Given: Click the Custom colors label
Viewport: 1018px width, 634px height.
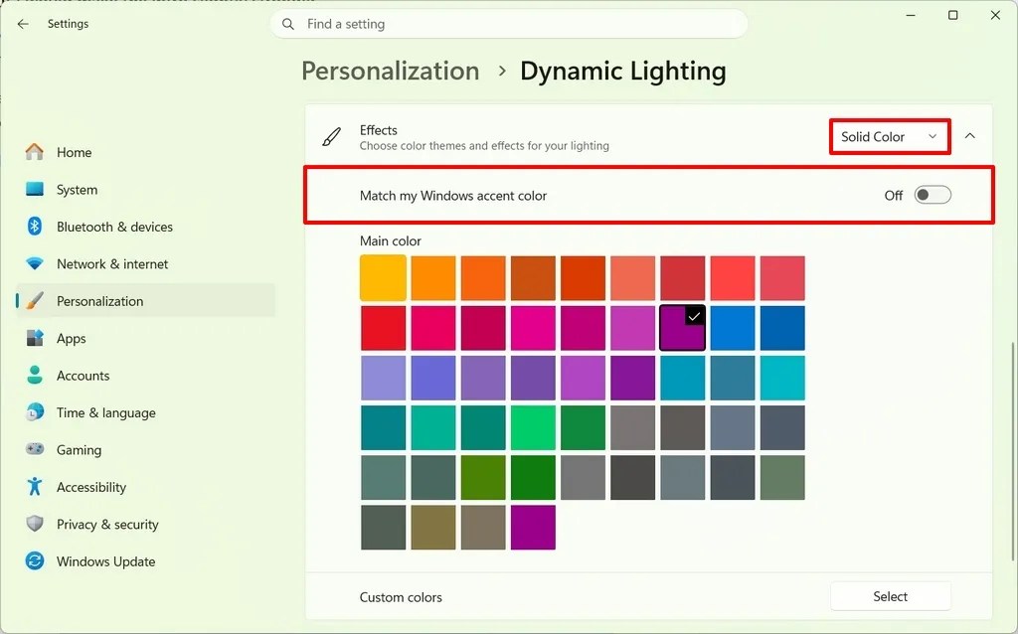Looking at the screenshot, I should click(x=401, y=597).
